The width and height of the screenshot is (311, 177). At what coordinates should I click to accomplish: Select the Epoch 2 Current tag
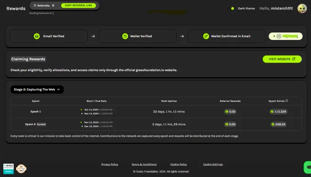[41, 124]
